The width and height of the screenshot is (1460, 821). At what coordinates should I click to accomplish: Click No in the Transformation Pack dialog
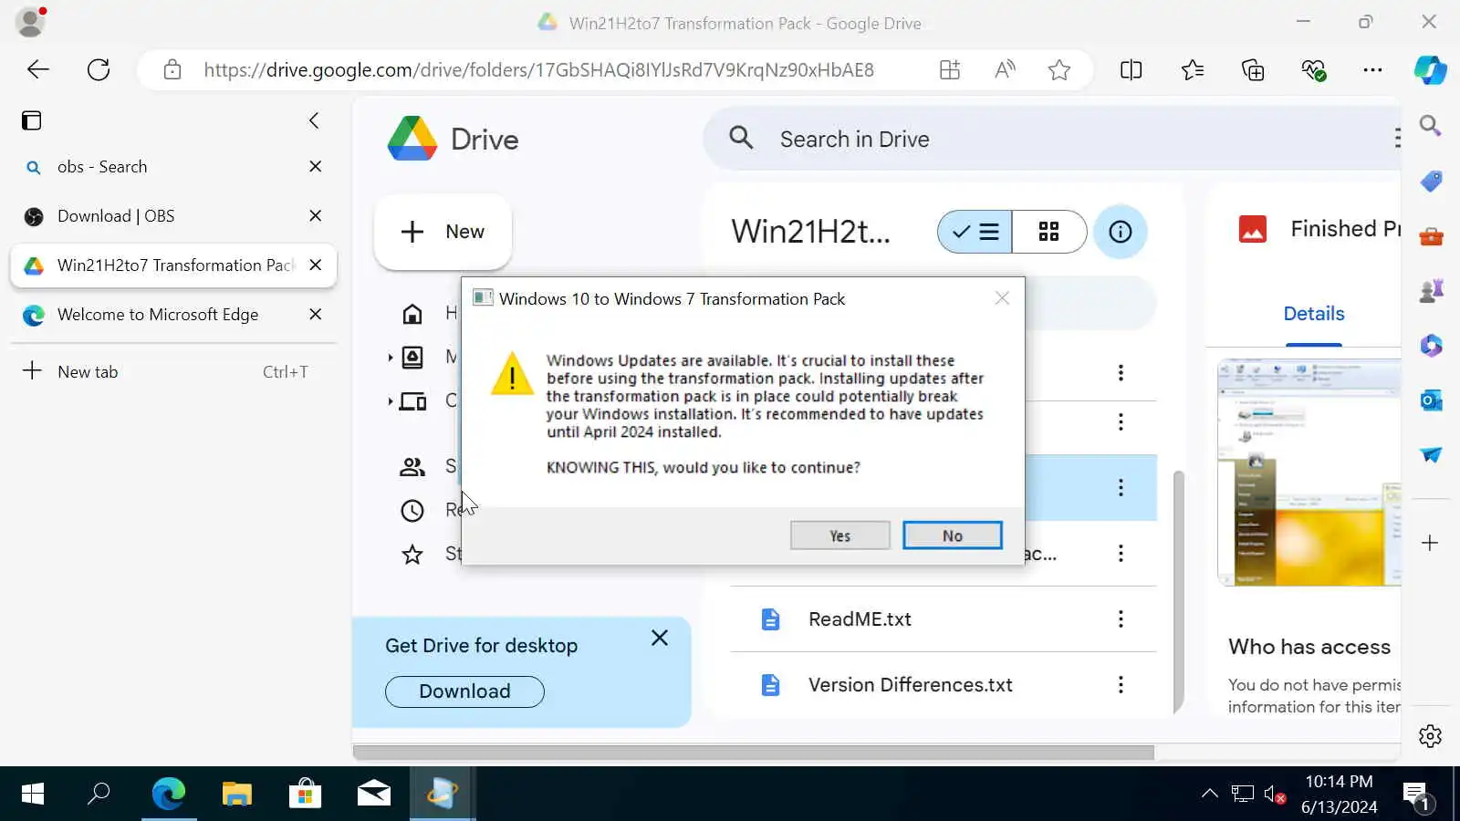click(x=952, y=535)
